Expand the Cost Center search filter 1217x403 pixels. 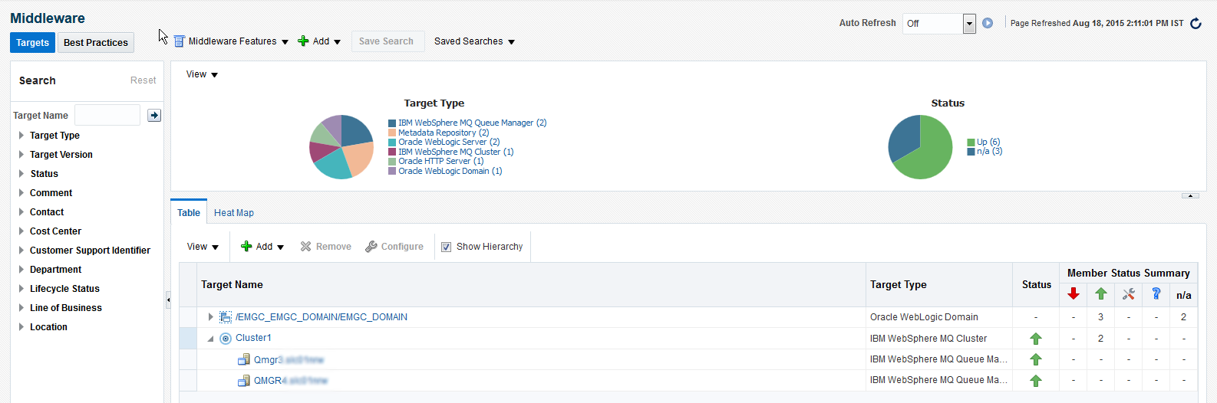(x=21, y=231)
